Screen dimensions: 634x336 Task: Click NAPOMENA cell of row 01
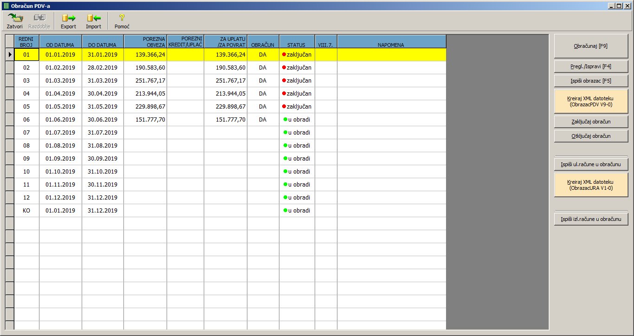point(392,54)
